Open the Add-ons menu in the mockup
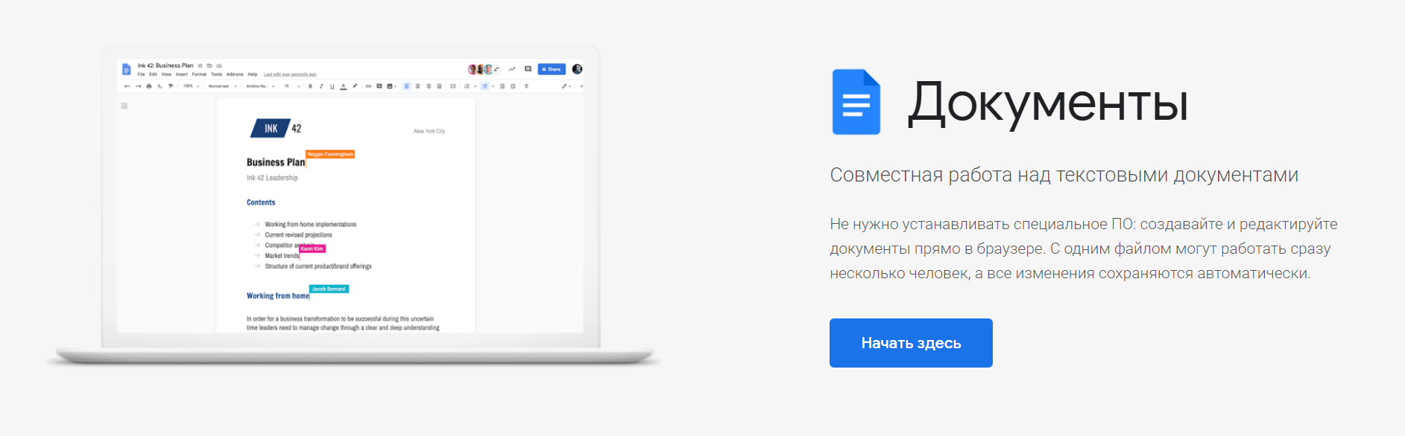1405x436 pixels. [235, 74]
